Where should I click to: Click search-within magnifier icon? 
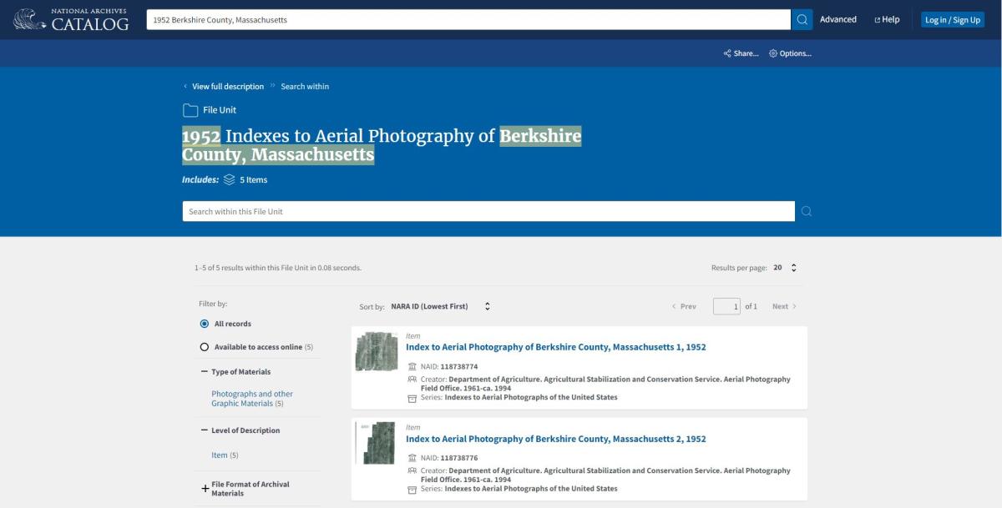pyautogui.click(x=806, y=211)
